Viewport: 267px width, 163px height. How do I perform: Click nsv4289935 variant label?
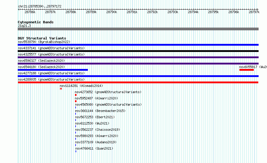(x=51, y=79)
